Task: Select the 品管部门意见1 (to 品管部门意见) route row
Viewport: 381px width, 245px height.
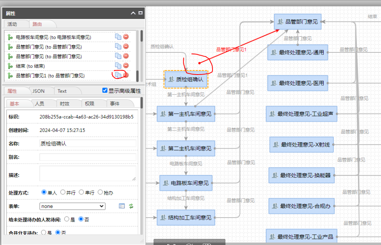Action: 67,76
